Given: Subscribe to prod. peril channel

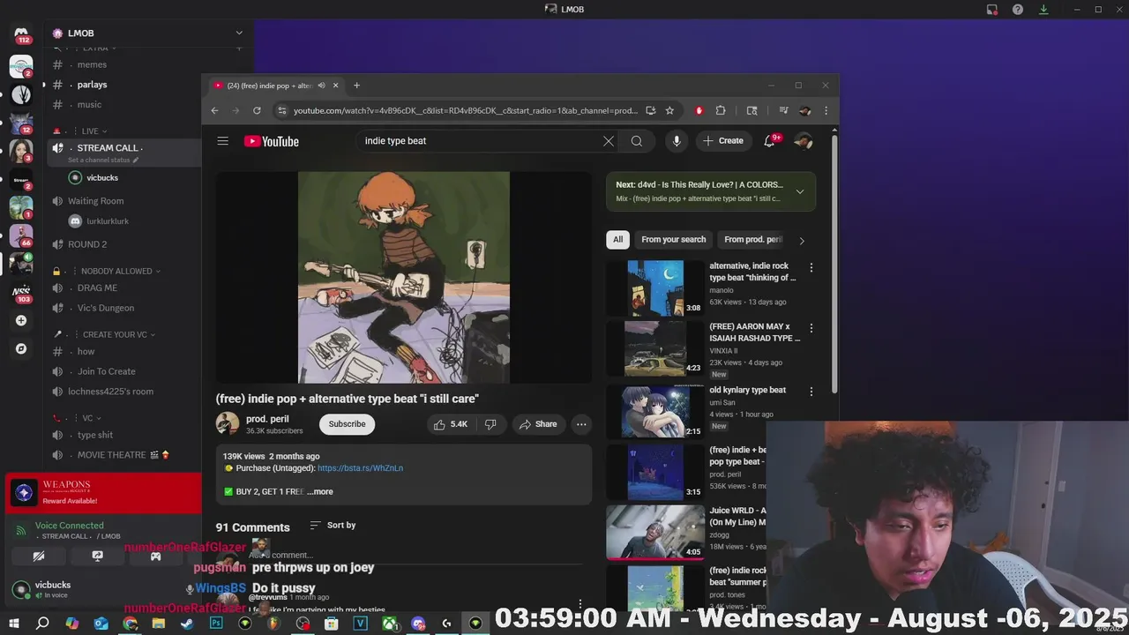Looking at the screenshot, I should tap(347, 424).
